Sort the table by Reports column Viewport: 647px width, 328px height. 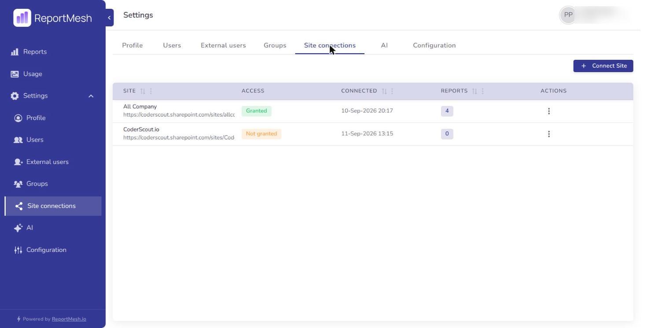click(474, 91)
